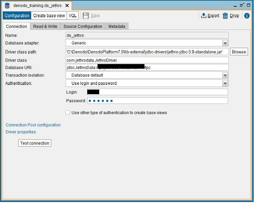Expand the Transaction isolation dropdown arrow
The height and width of the screenshot is (203, 255).
point(225,75)
